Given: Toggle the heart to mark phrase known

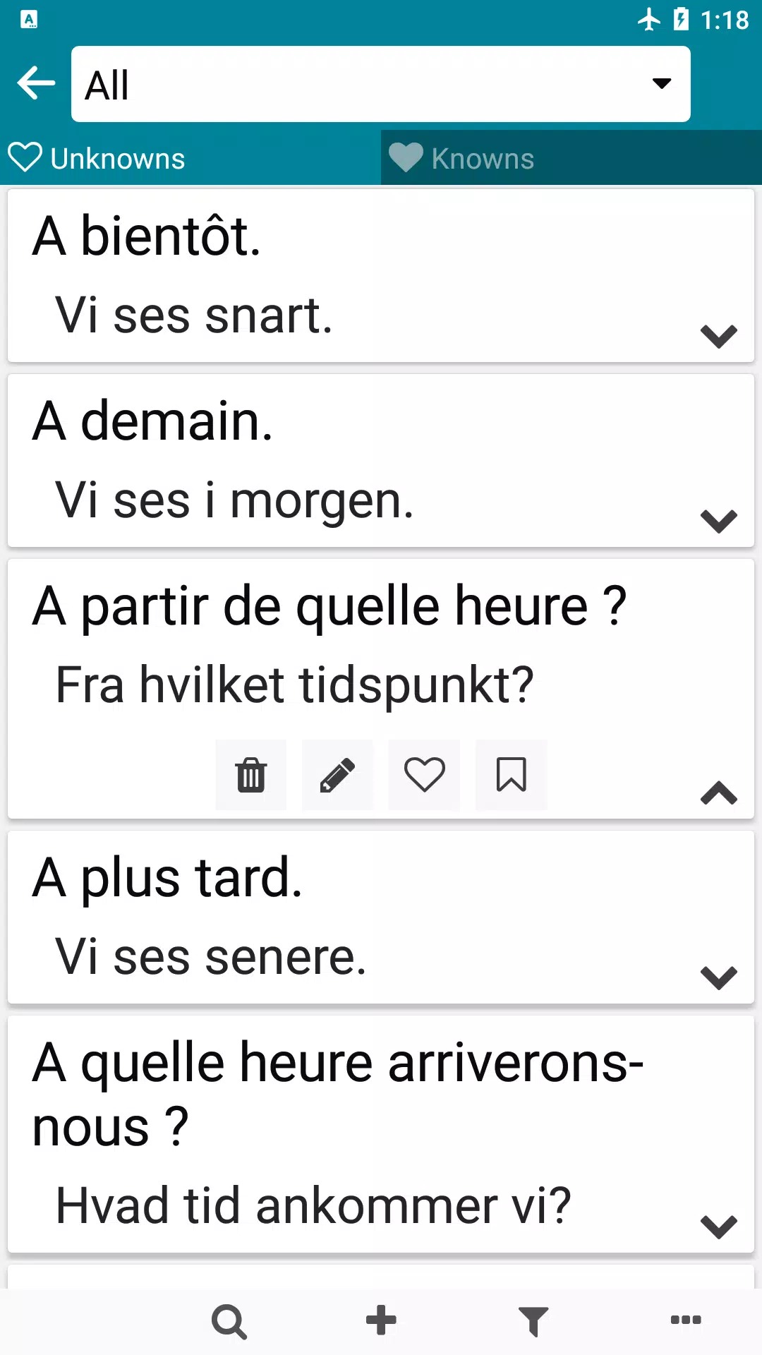Looking at the screenshot, I should point(424,775).
